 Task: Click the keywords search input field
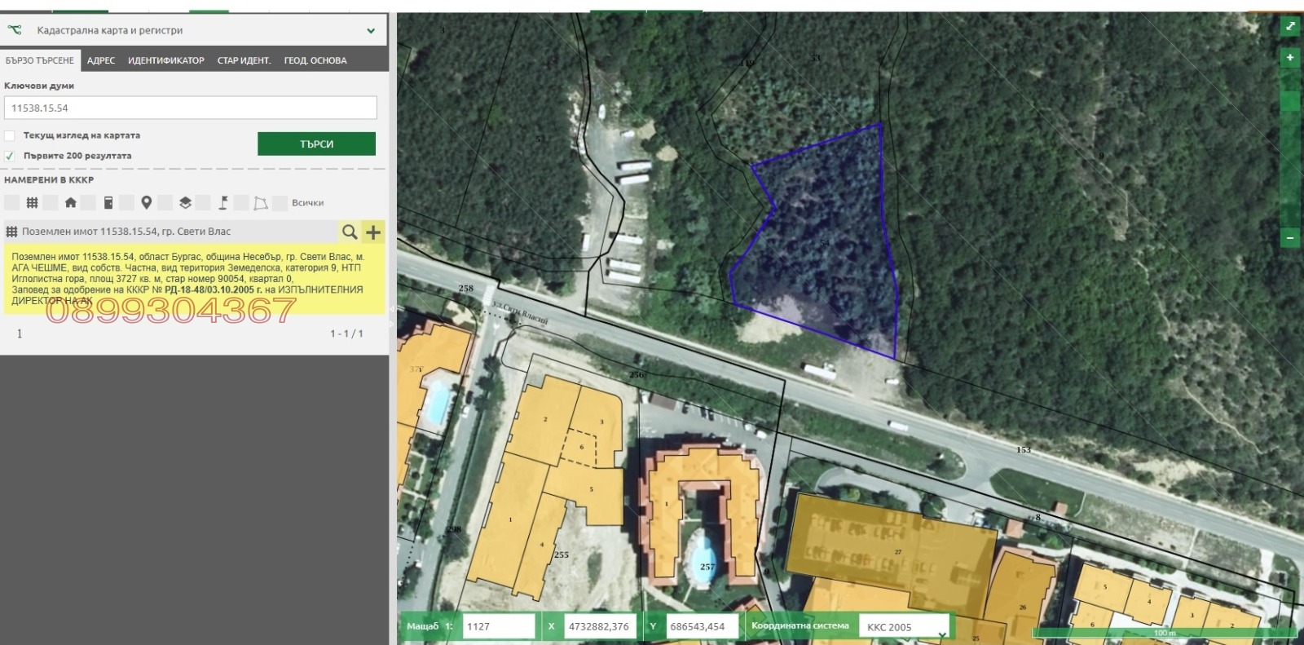pyautogui.click(x=190, y=108)
